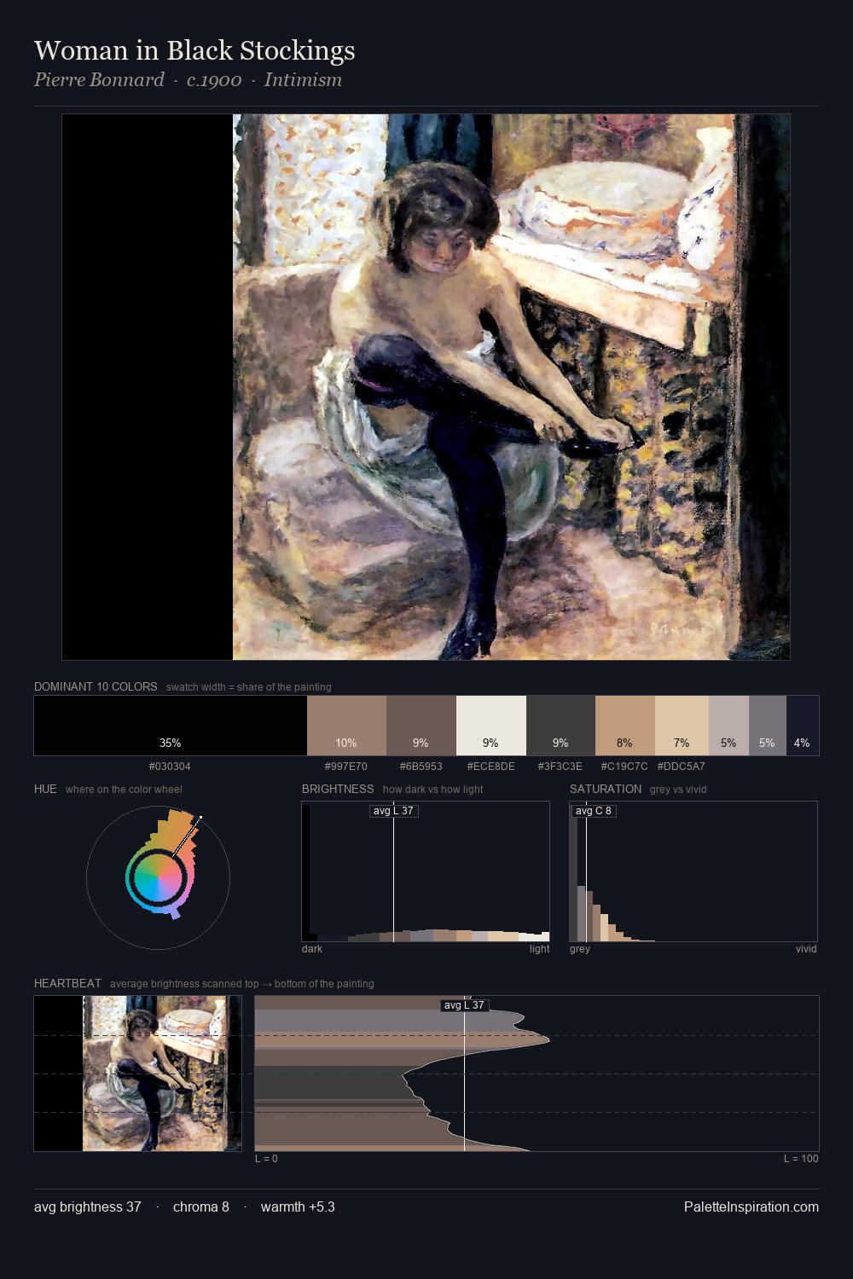Click the hex code '#030304' label

[170, 767]
